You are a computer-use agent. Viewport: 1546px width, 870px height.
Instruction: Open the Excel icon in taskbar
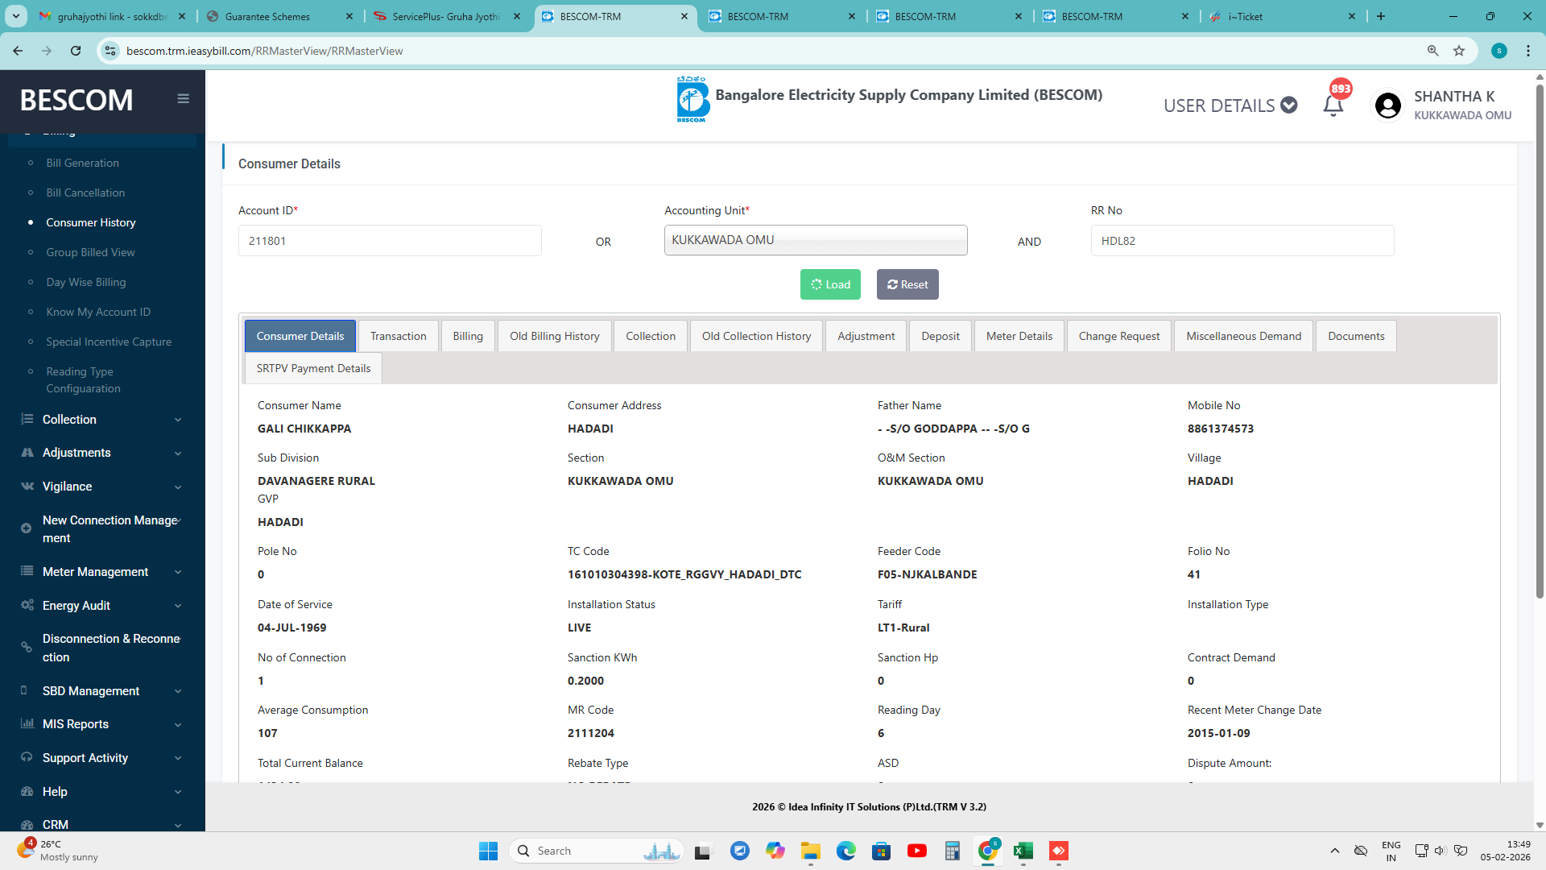1023,851
